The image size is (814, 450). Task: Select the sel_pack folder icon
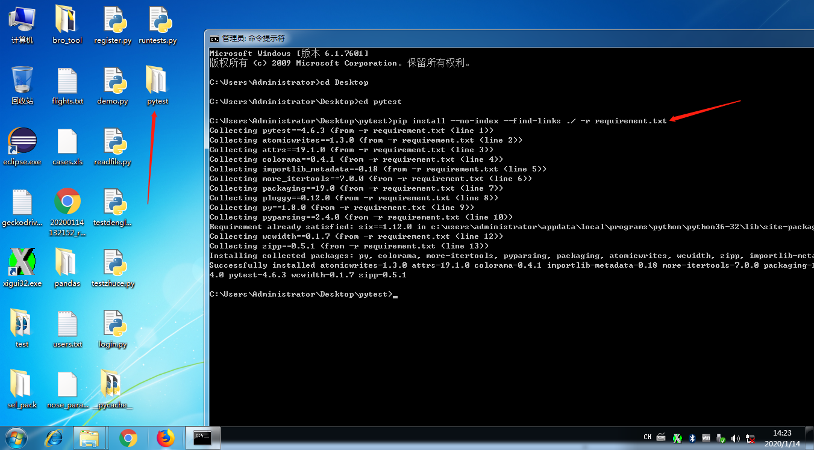(22, 389)
